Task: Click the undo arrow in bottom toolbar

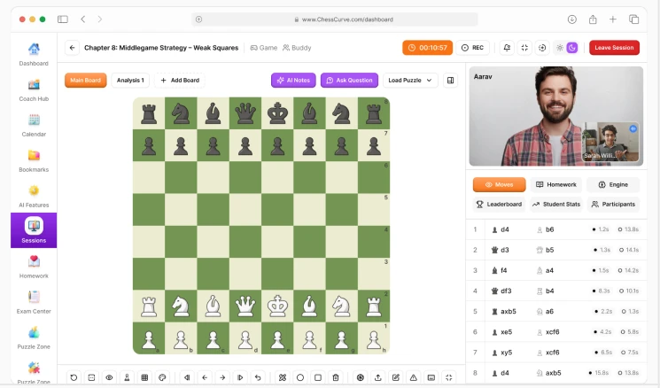Action: click(x=258, y=377)
